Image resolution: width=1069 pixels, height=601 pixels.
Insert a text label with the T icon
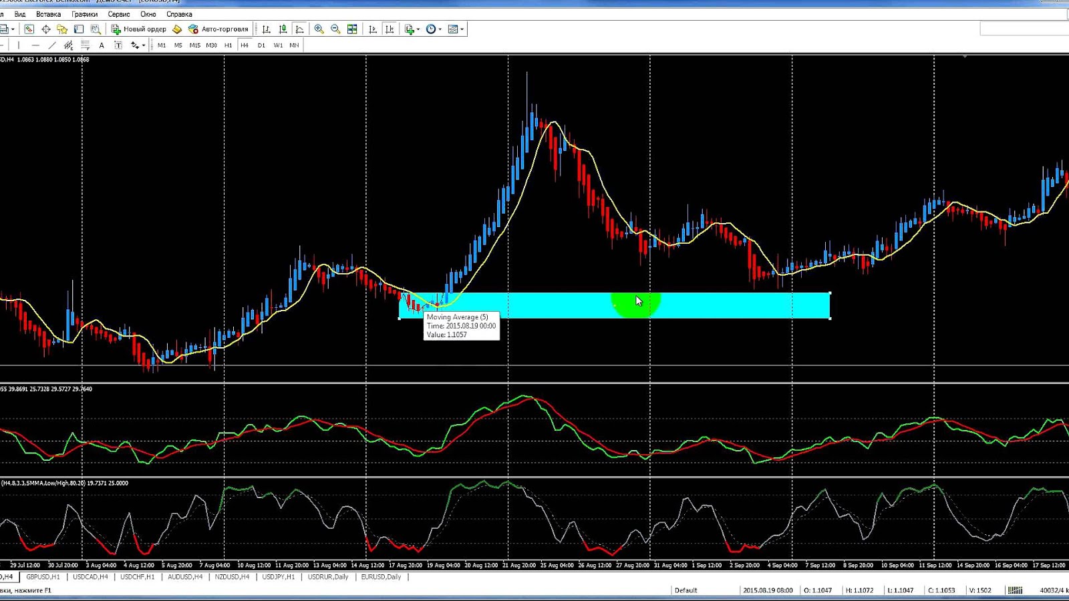[x=118, y=45]
